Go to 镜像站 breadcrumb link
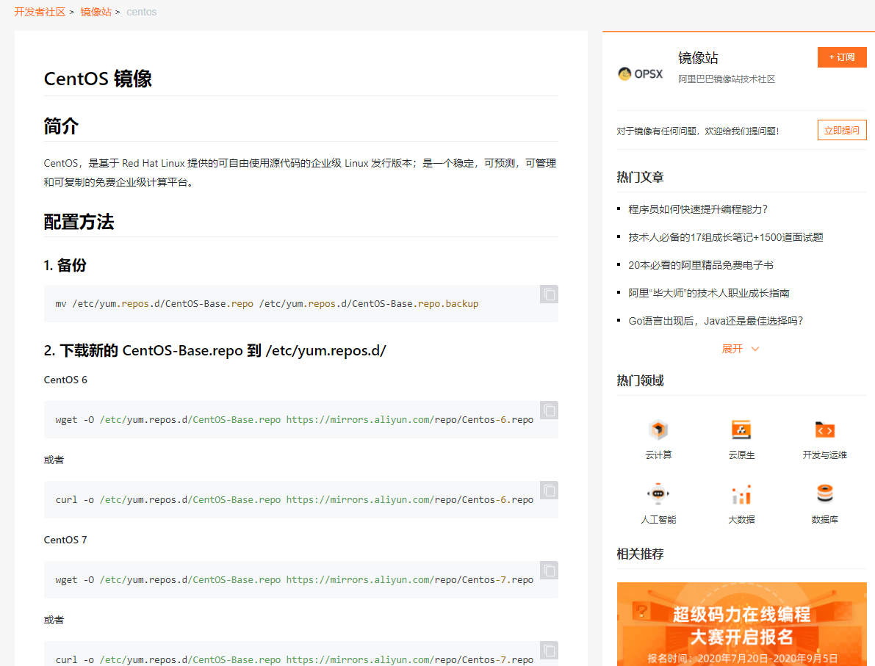This screenshot has width=875, height=666. pos(96,12)
